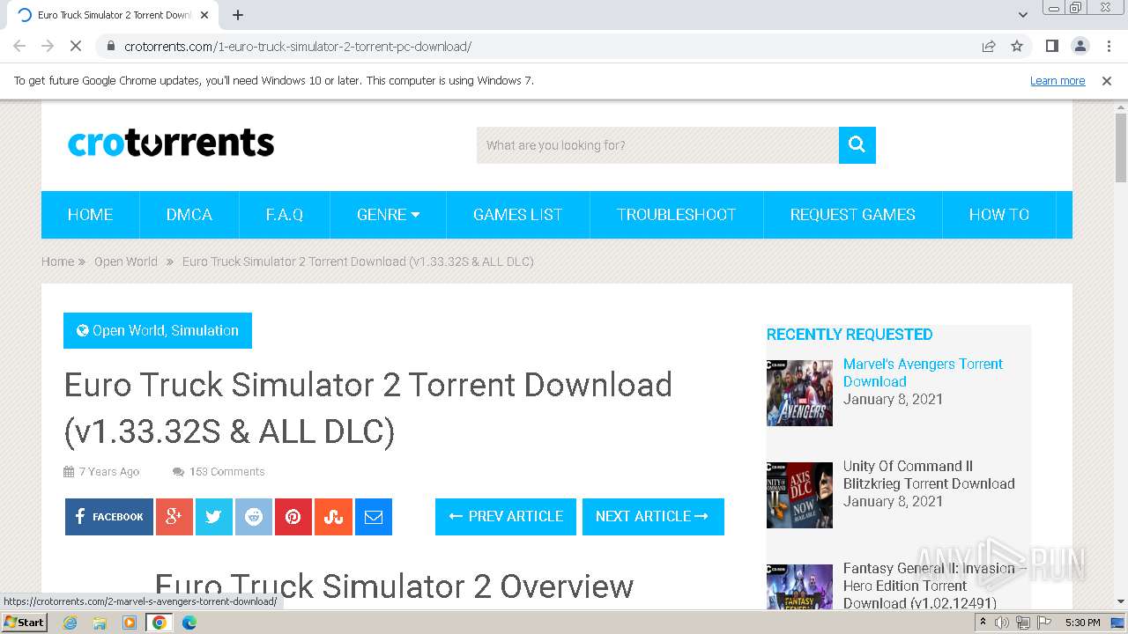Click Fantasy General II thumbnail

(799, 586)
